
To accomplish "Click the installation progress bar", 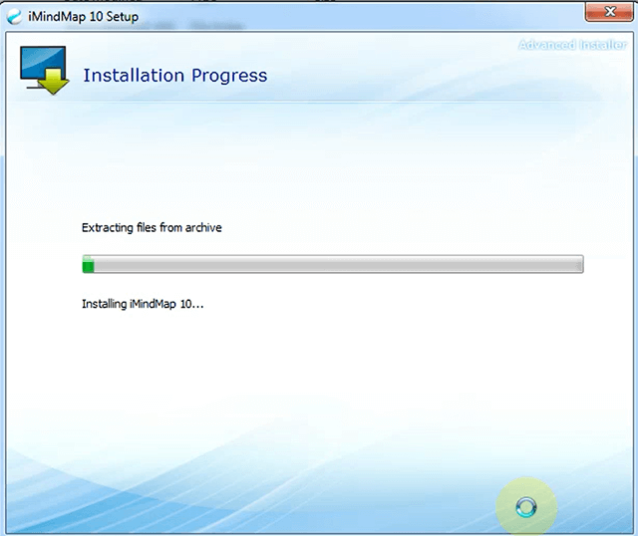I will [x=333, y=264].
